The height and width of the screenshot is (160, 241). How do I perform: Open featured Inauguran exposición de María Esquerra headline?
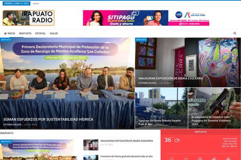point(171,78)
